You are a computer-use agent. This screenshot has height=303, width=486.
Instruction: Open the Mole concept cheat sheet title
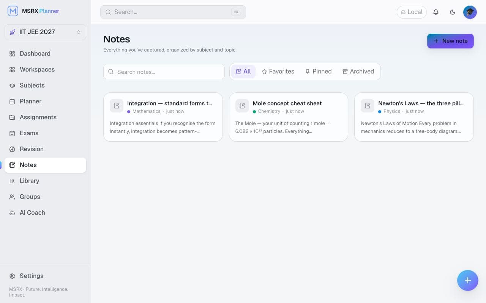click(287, 103)
